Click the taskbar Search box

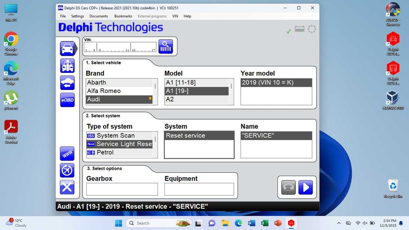(x=159, y=223)
